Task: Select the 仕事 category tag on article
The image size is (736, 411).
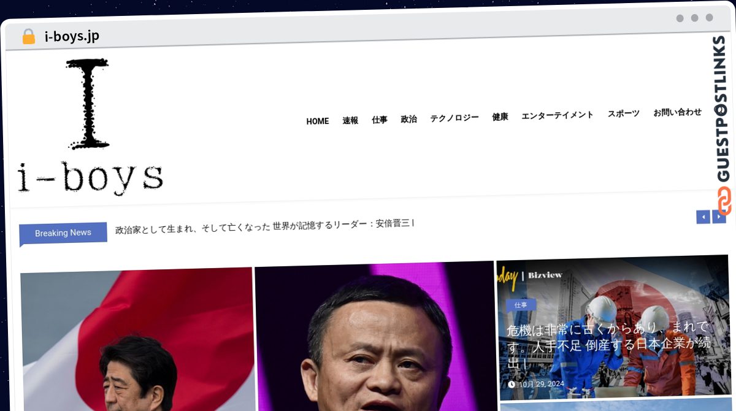Action: tap(521, 305)
